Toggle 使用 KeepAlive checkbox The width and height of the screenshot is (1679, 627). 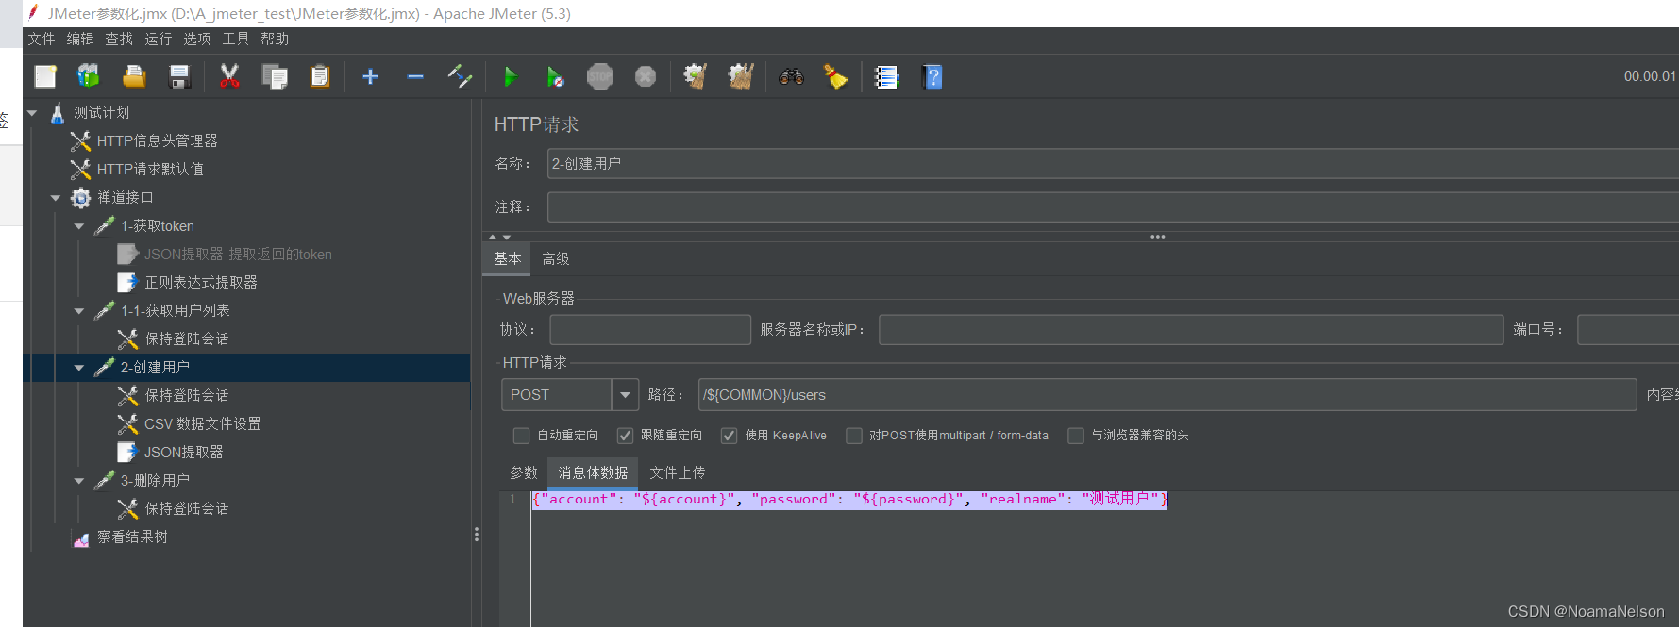pyautogui.click(x=729, y=436)
